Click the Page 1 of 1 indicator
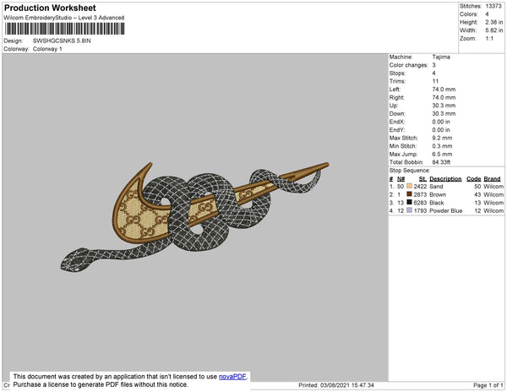507x392 pixels. (486, 385)
